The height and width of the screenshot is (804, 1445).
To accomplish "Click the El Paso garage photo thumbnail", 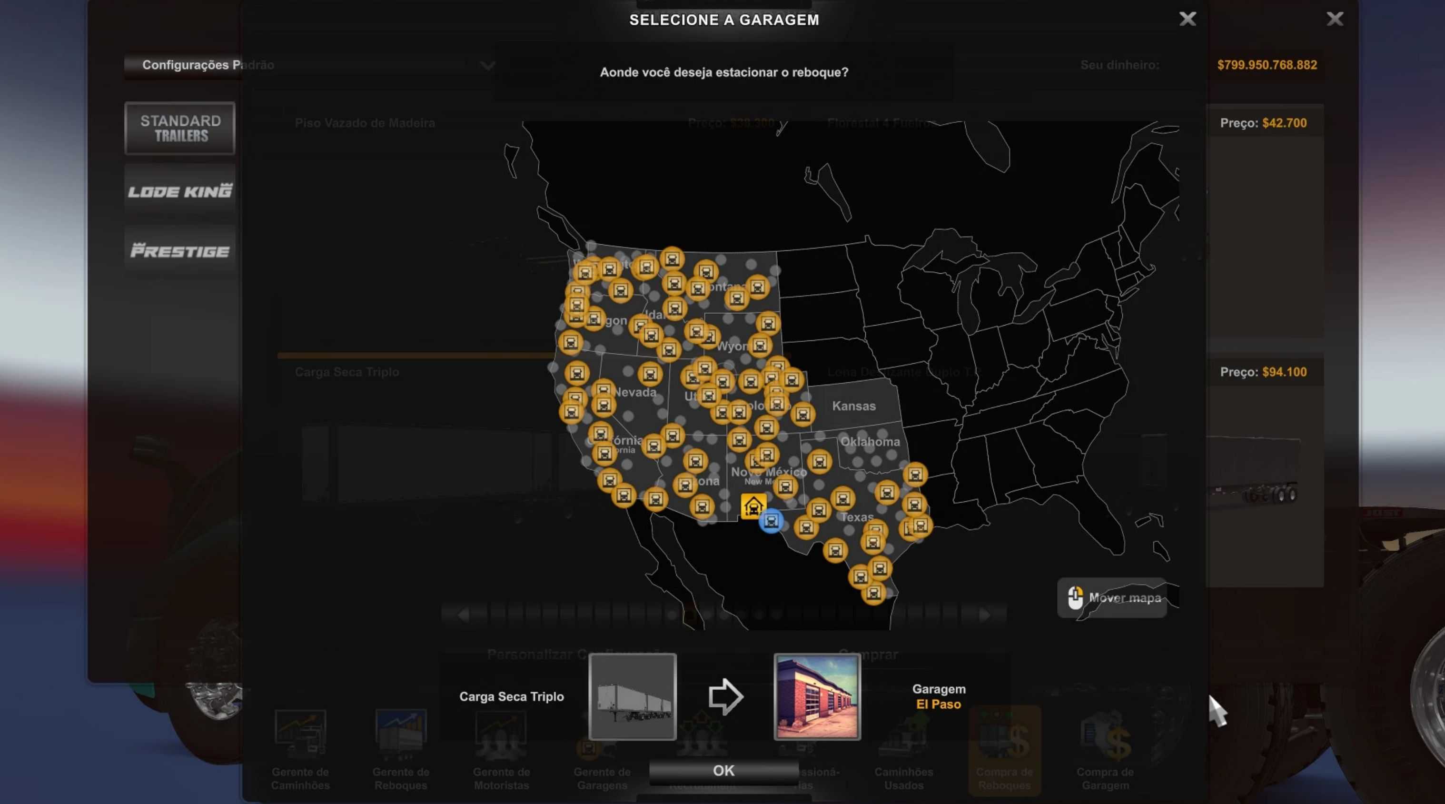I will [x=817, y=696].
